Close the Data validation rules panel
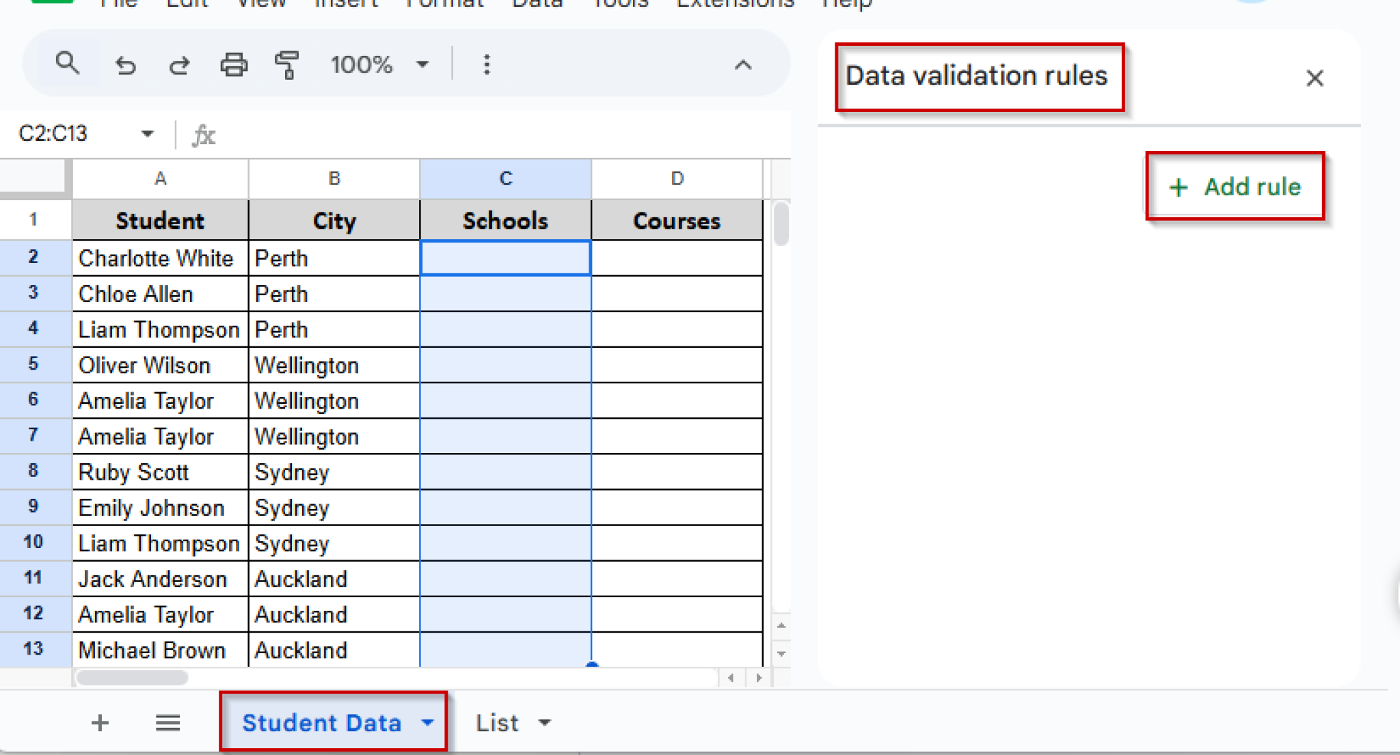This screenshot has height=755, width=1400. (x=1315, y=77)
